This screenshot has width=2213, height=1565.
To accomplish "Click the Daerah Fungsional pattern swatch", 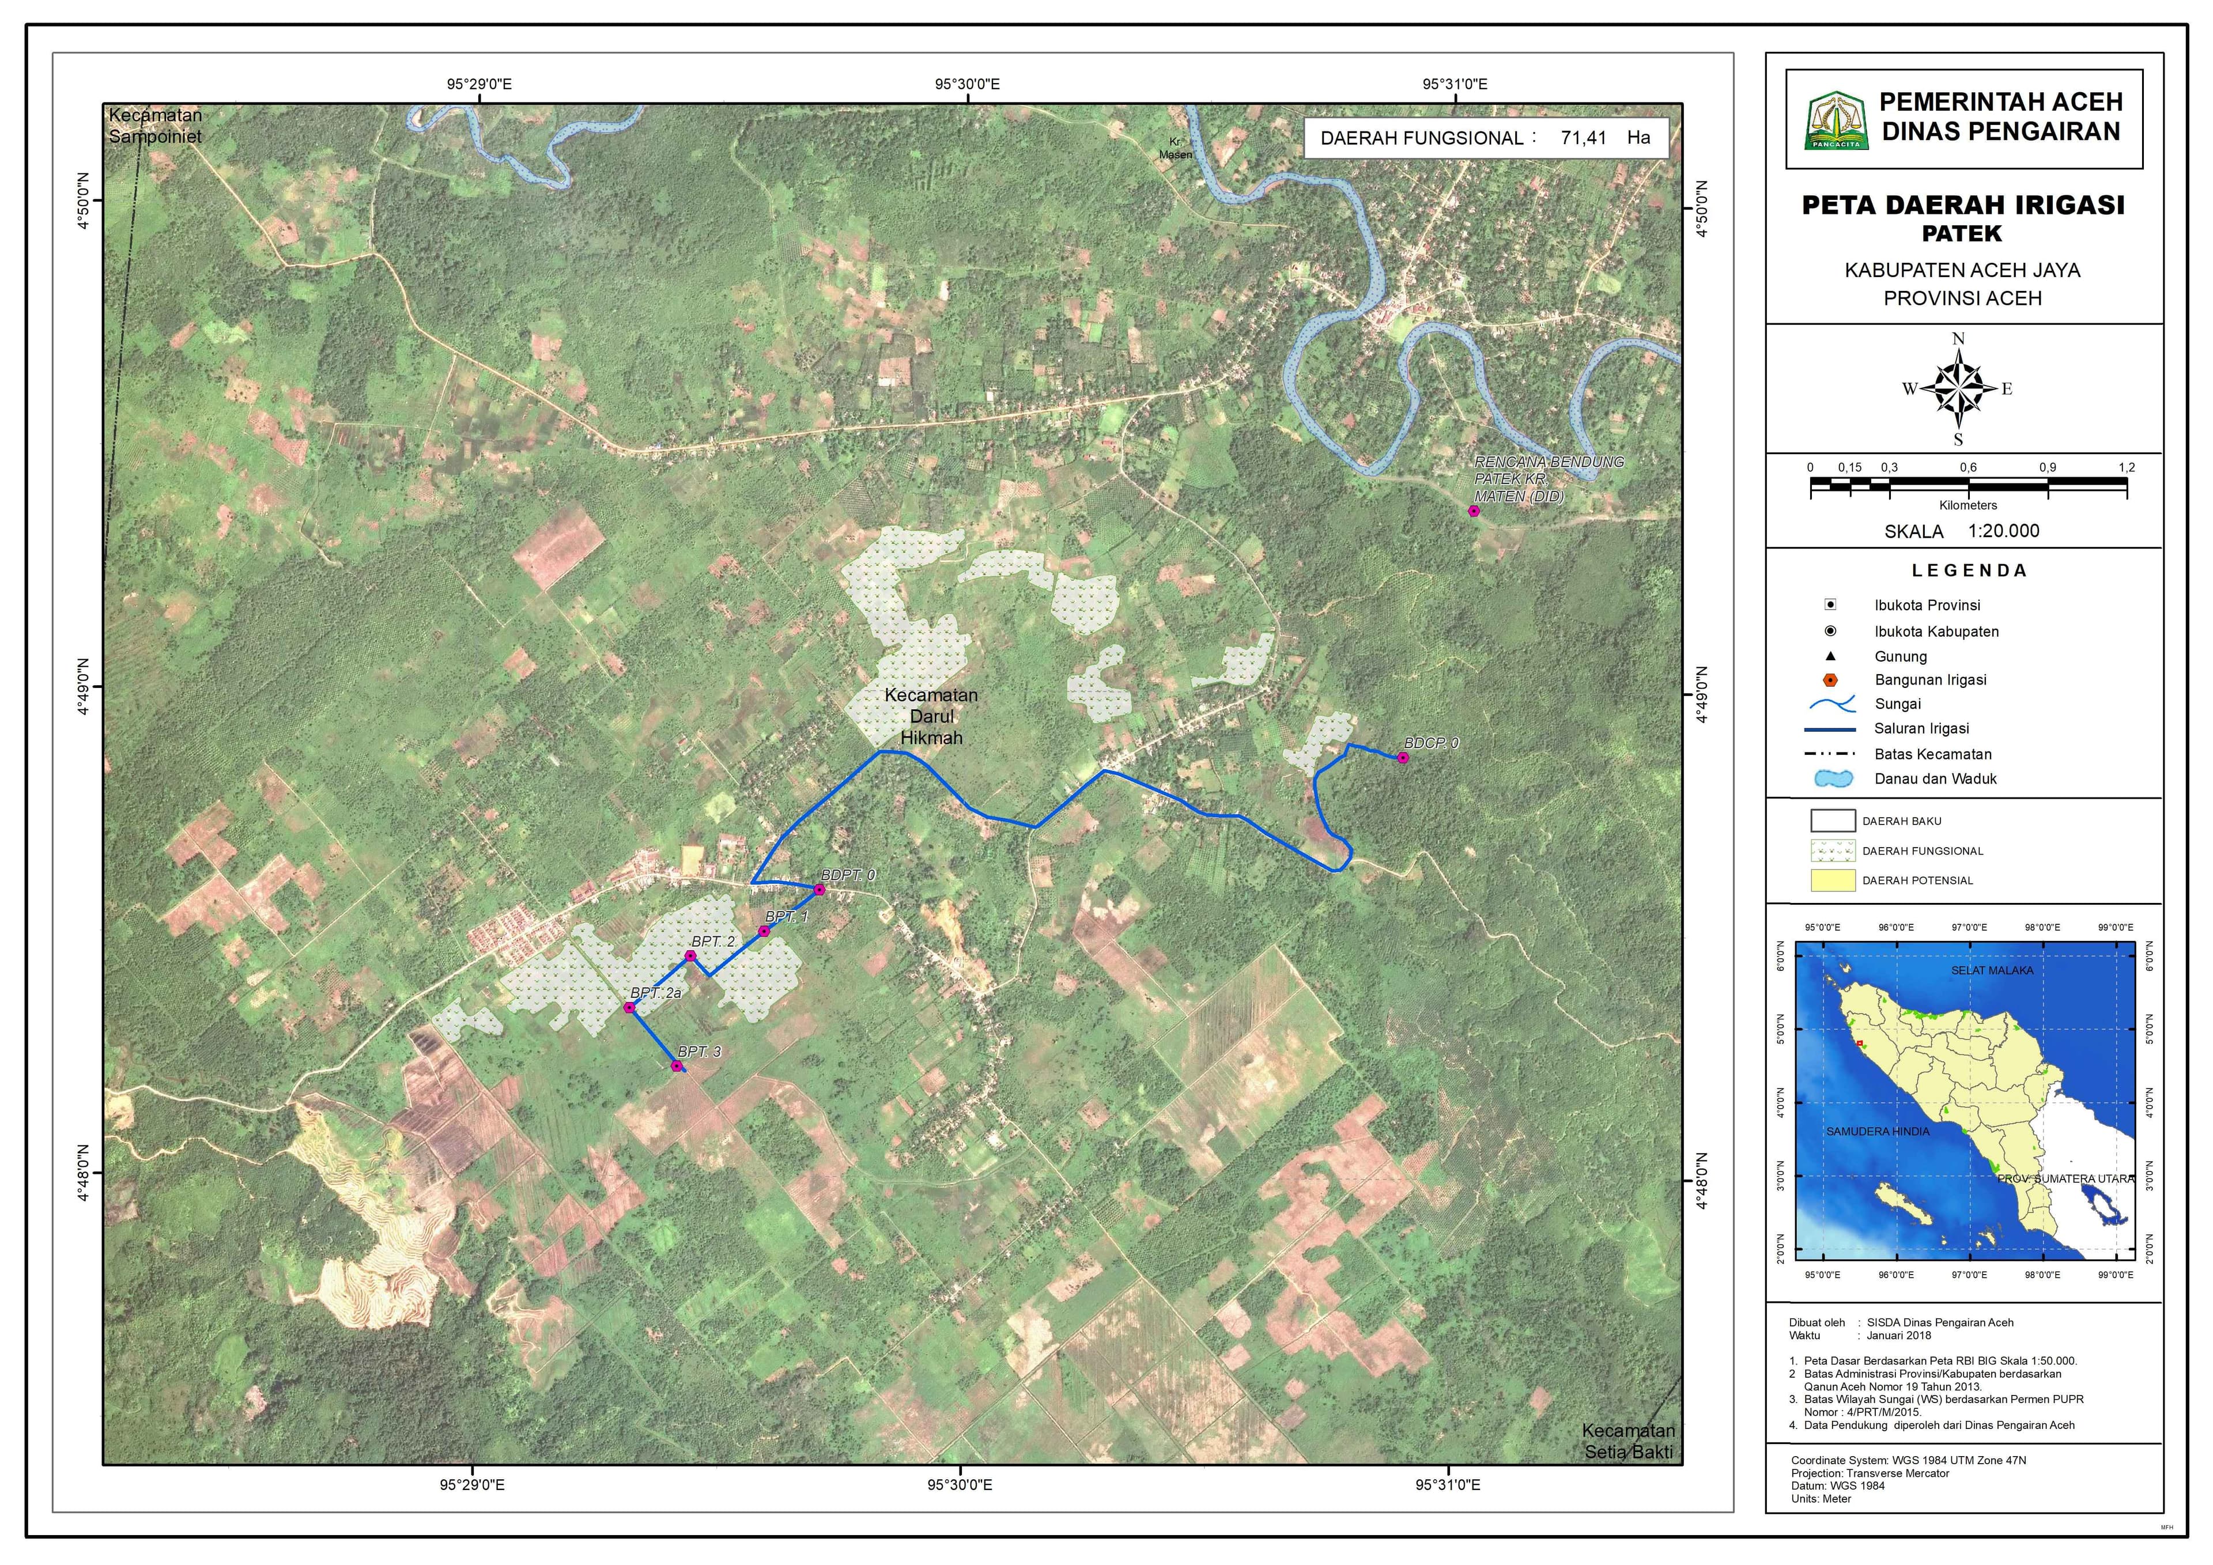I will [1832, 851].
